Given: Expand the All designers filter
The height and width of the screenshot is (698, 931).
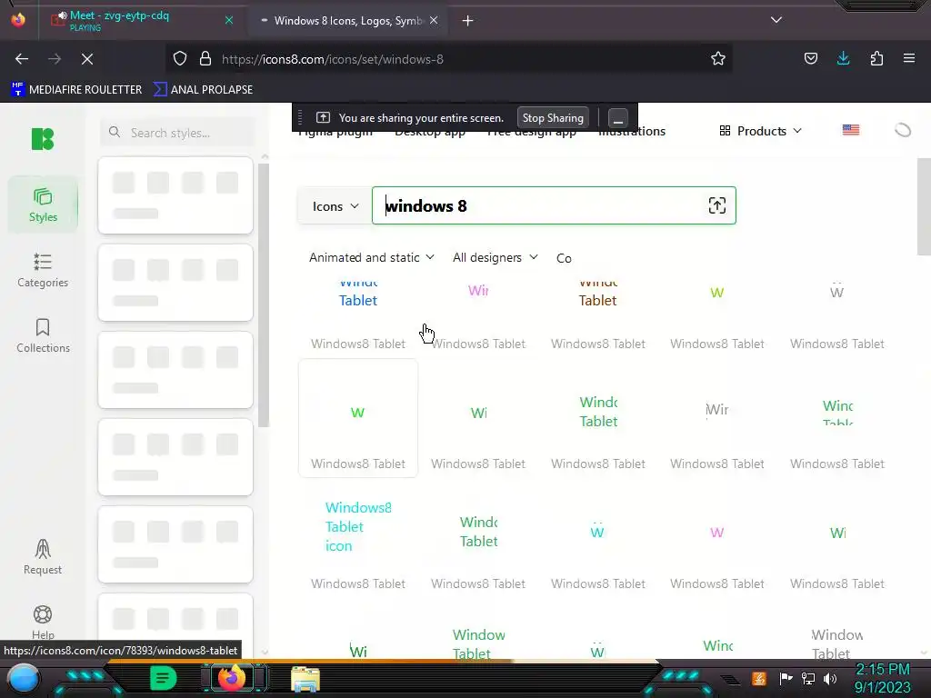Looking at the screenshot, I should [x=496, y=257].
